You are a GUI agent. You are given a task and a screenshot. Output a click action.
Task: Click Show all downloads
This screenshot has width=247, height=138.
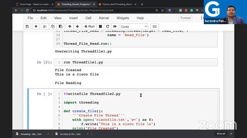(x=221, y=134)
